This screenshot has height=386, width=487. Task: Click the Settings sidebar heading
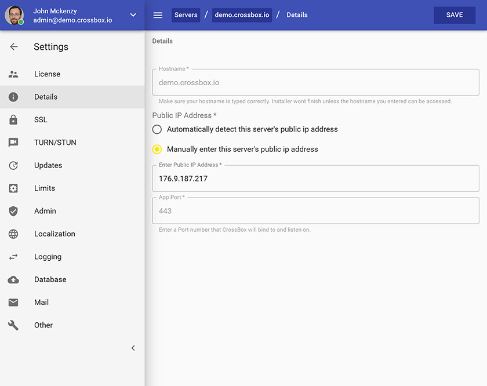coord(51,47)
